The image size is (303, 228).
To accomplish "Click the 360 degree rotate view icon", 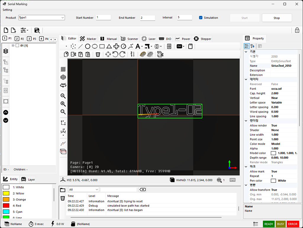I will pos(63,85).
